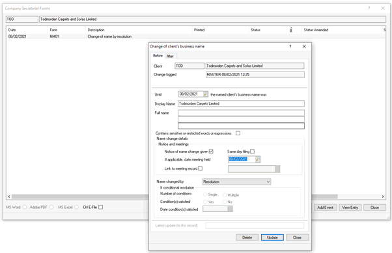Select the NM01 form cell
Image resolution: width=392 pixels, height=253 pixels.
click(54, 36)
